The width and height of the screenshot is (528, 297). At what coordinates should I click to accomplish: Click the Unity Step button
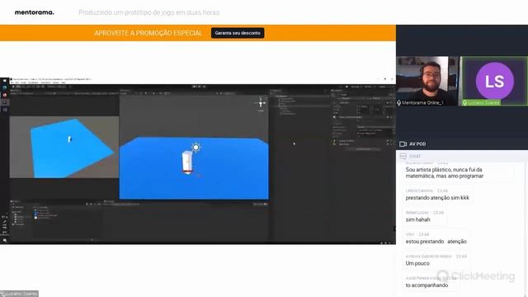204,87
